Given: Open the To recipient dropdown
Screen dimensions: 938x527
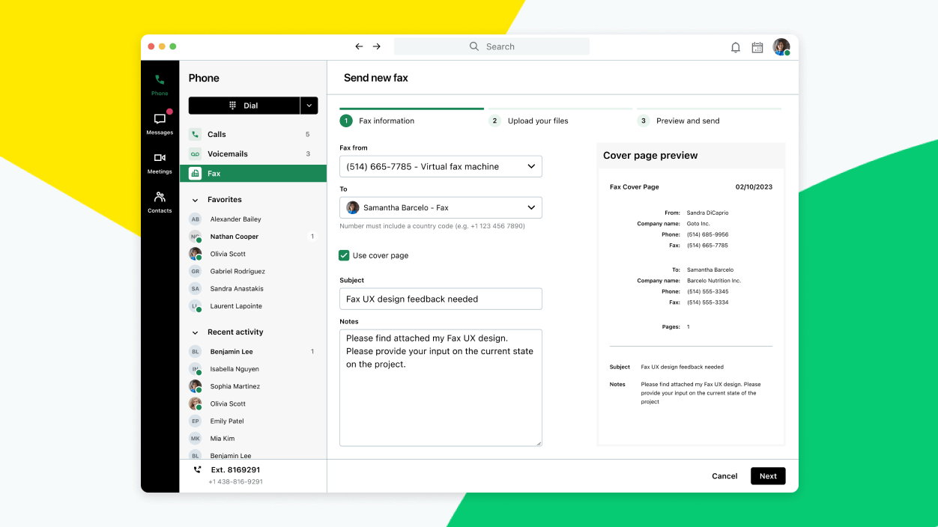Looking at the screenshot, I should (441, 207).
